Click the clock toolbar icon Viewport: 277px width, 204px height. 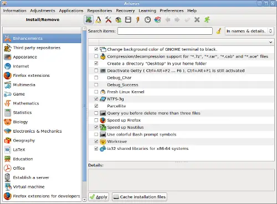click(147, 20)
